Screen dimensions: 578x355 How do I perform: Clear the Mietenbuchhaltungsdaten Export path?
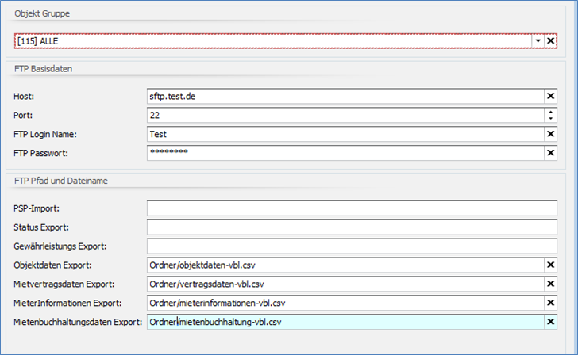[x=550, y=322]
